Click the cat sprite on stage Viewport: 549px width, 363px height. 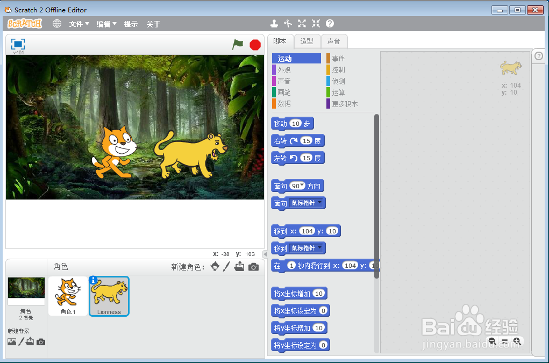pos(115,152)
